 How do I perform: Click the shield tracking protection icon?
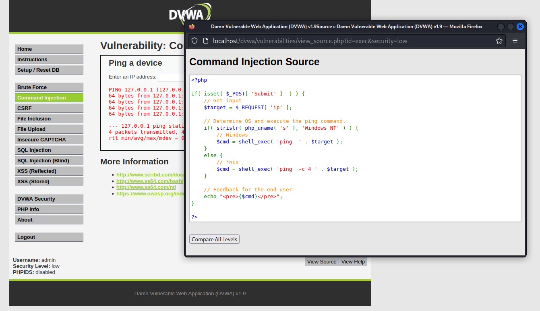(194, 41)
